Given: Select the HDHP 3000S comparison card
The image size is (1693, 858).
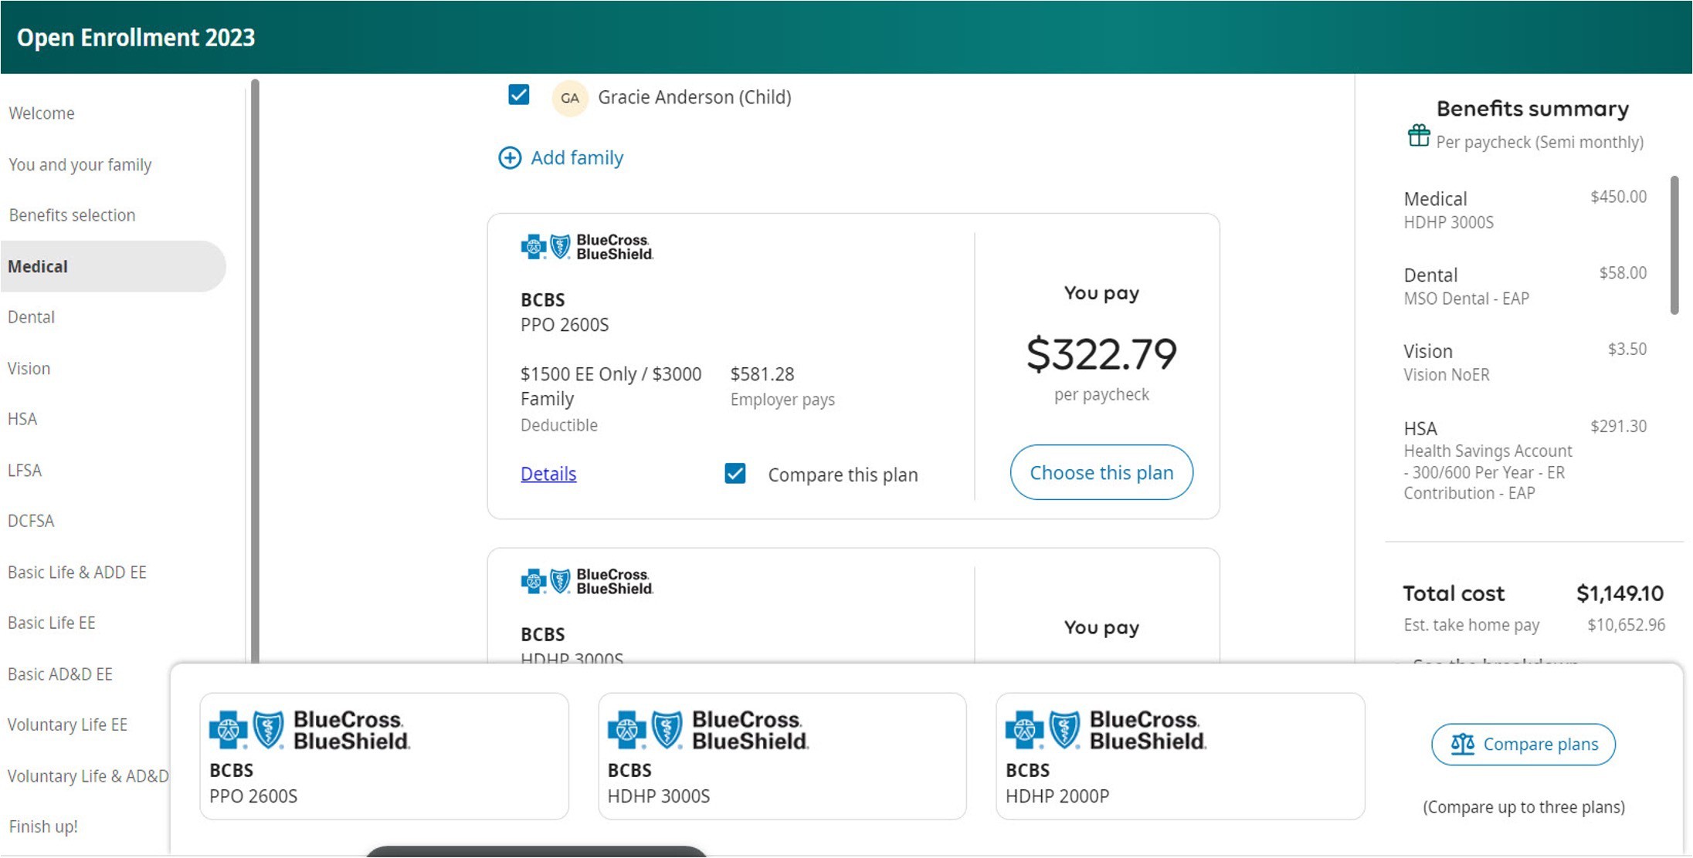Looking at the screenshot, I should (782, 756).
